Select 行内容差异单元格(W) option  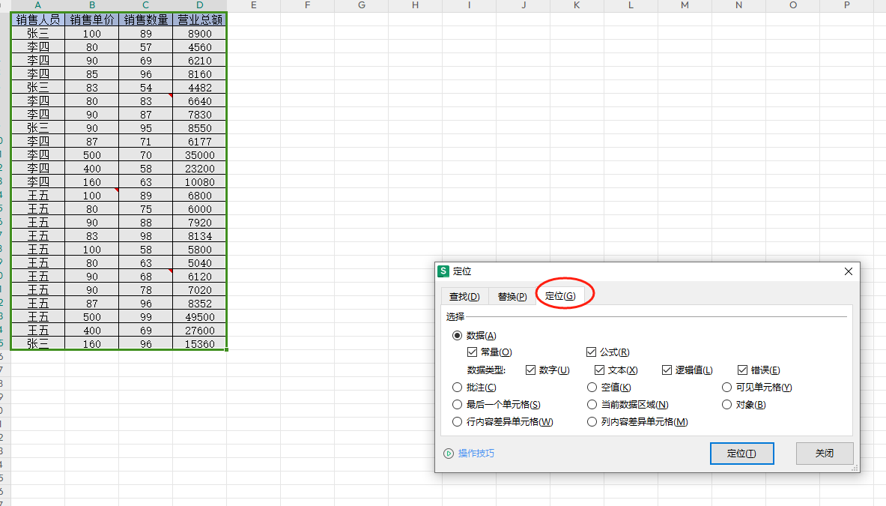pyautogui.click(x=457, y=422)
